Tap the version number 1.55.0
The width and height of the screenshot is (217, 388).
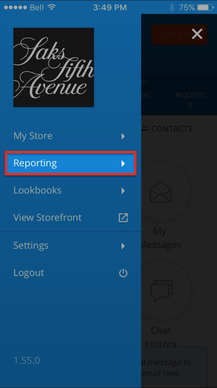coord(27,361)
